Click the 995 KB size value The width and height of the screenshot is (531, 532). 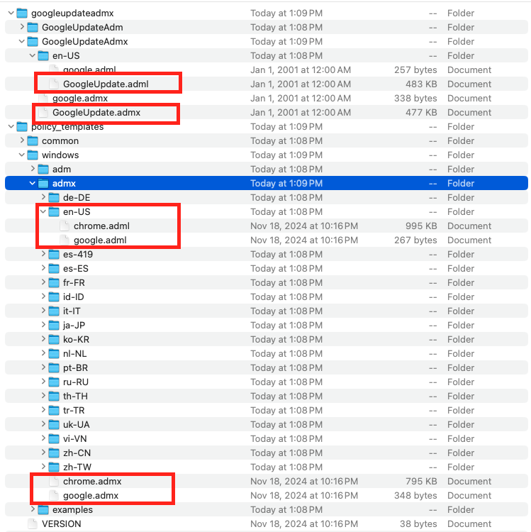421,226
